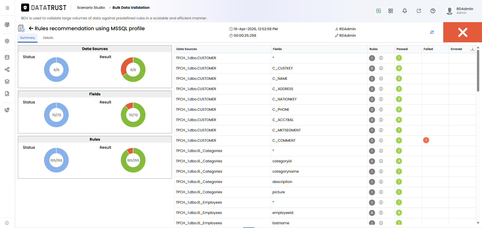Show info for C_COMMENT rules

381,140
